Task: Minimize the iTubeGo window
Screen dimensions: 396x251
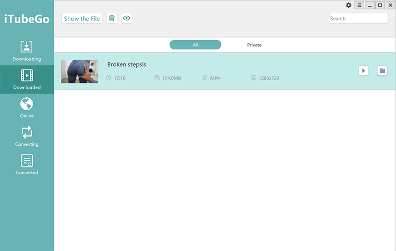Action: click(370, 5)
